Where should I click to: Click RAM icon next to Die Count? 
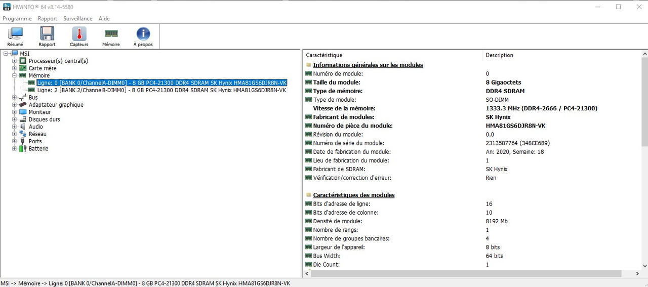(309, 264)
